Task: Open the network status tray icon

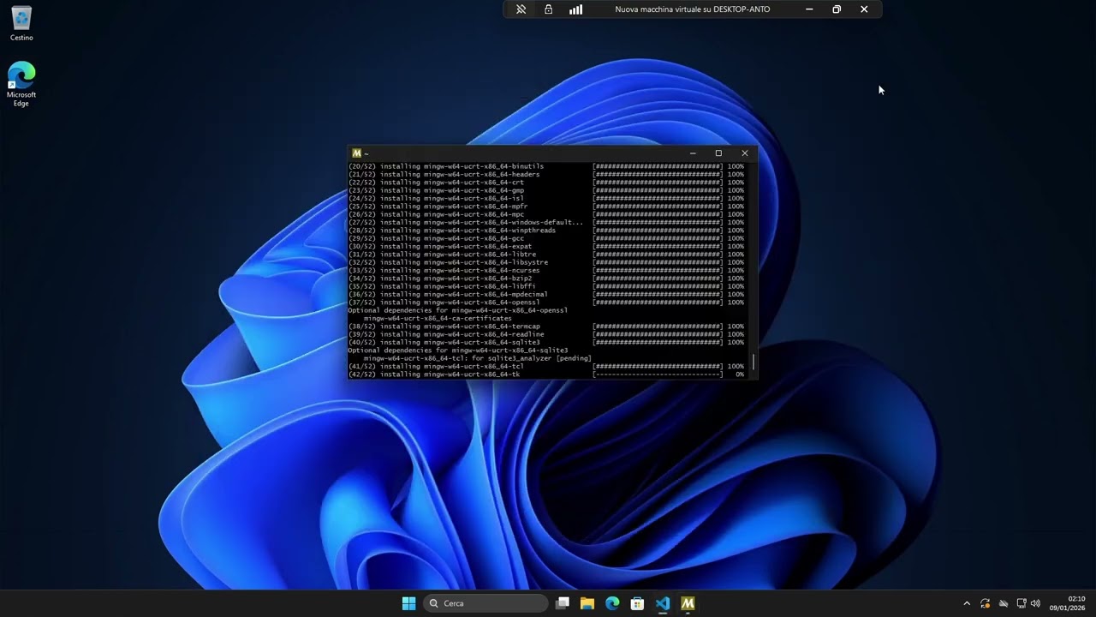Action: [x=1022, y=603]
